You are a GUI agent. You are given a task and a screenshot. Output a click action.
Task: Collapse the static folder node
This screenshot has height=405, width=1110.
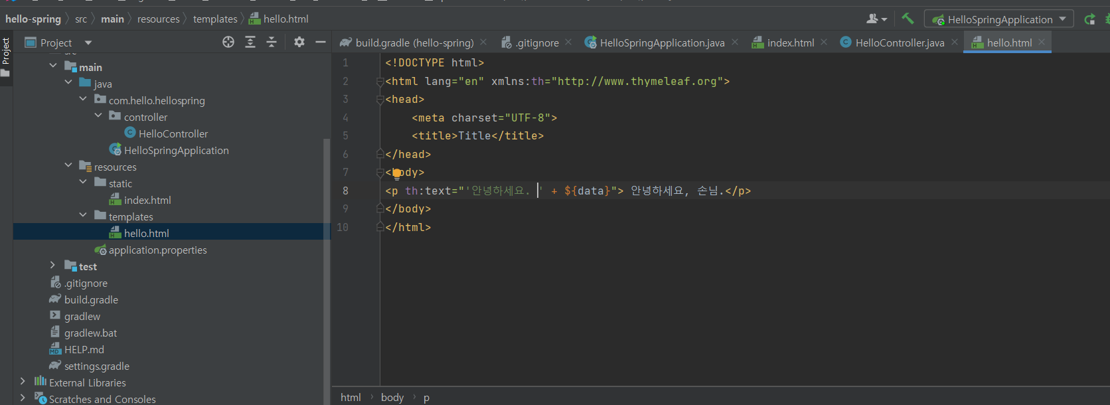83,182
